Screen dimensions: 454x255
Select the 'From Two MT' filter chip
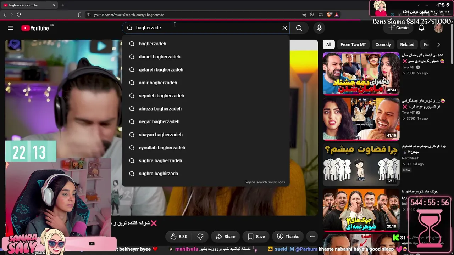353,45
